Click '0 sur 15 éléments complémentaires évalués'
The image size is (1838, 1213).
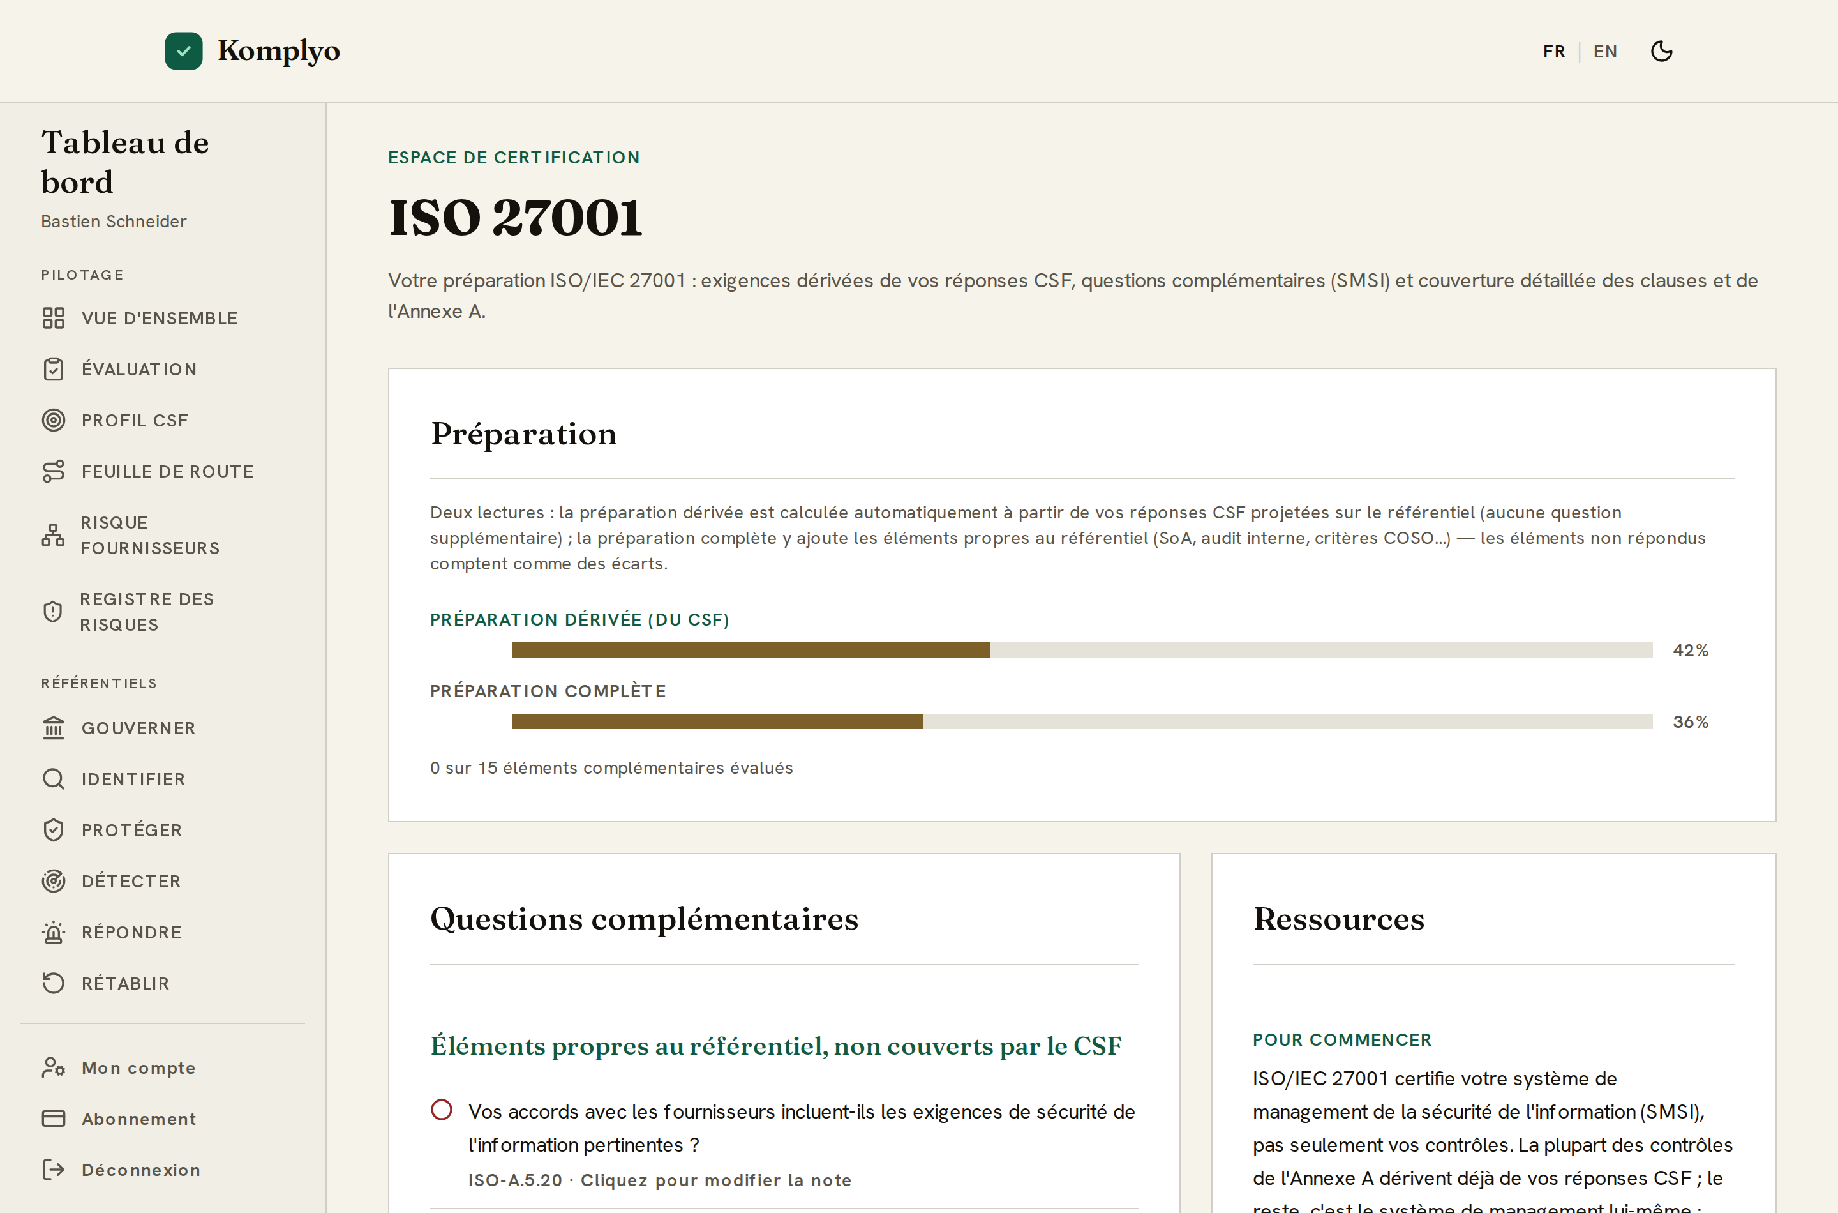click(611, 767)
